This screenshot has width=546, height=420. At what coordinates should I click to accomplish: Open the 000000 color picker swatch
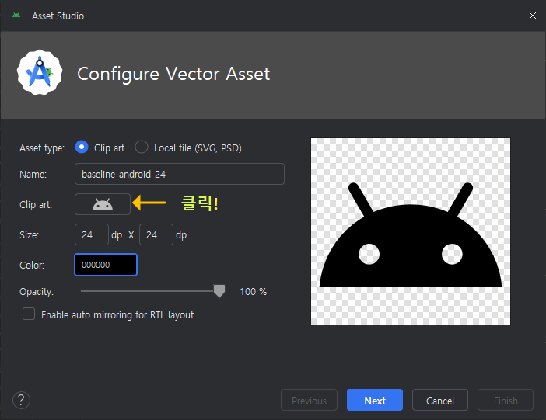[106, 265]
